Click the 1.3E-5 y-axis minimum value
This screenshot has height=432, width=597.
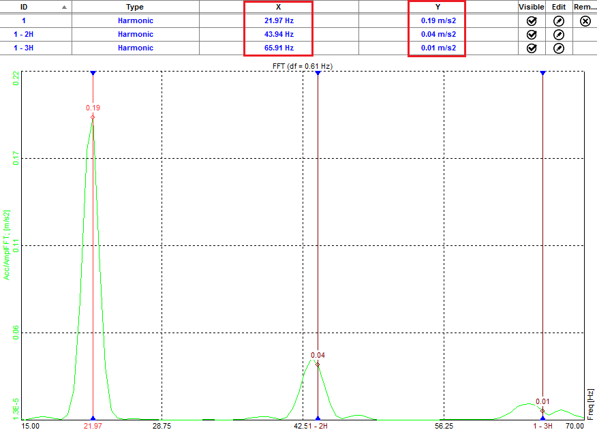(16, 409)
